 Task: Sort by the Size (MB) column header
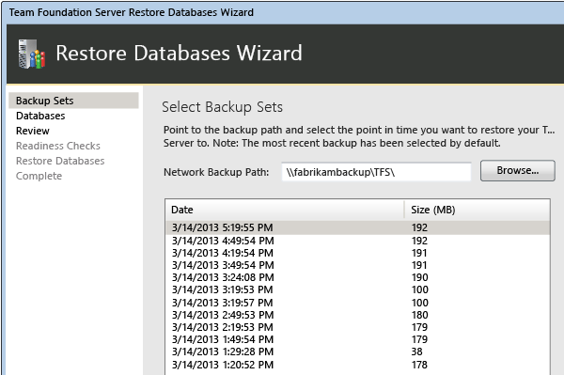point(477,210)
